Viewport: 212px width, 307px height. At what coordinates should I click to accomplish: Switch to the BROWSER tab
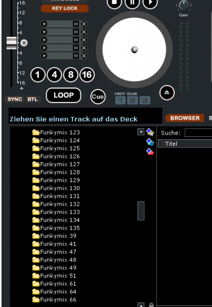[184, 118]
